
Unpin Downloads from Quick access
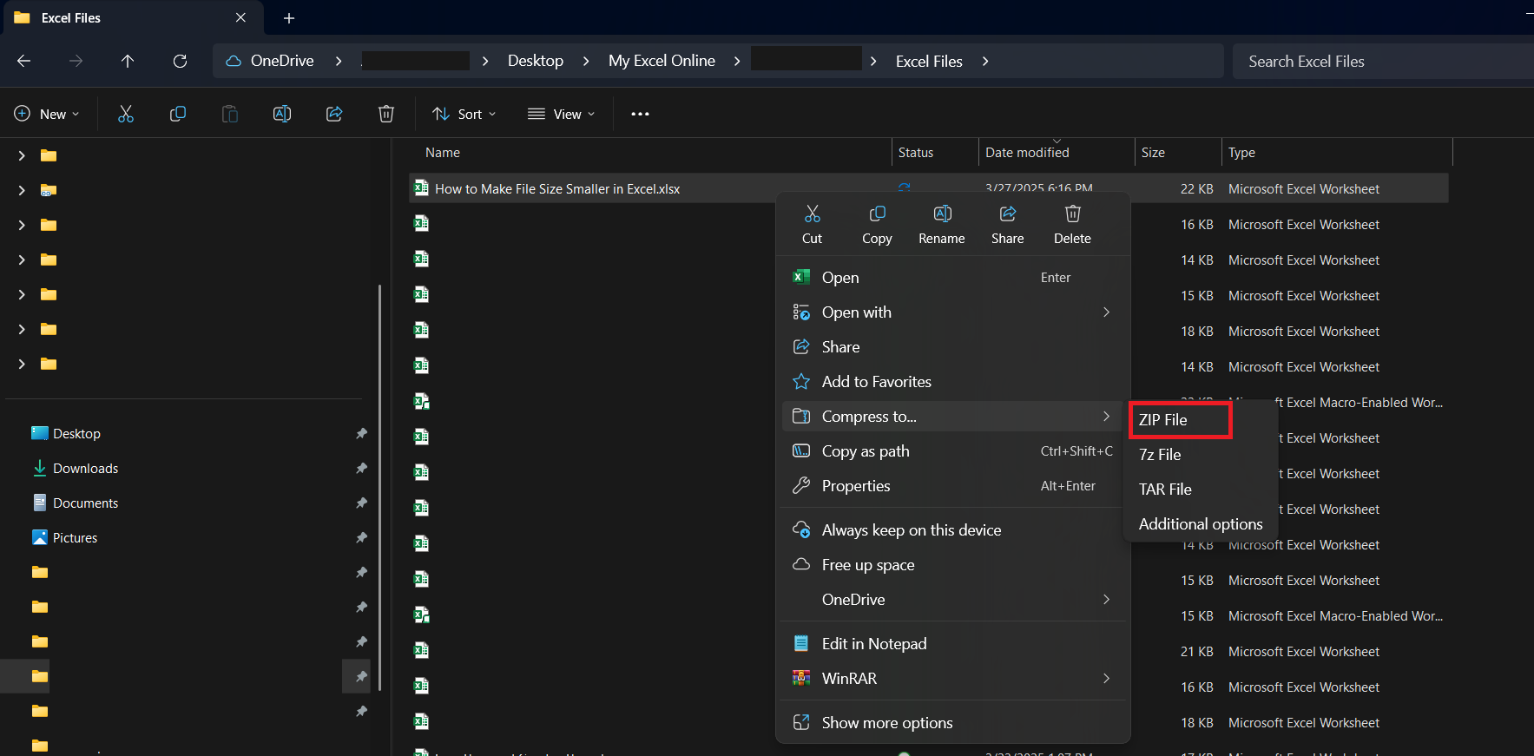click(361, 468)
